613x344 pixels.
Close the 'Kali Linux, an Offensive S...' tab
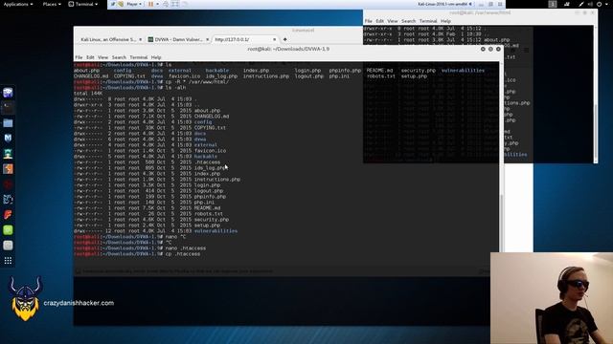pyautogui.click(x=141, y=39)
